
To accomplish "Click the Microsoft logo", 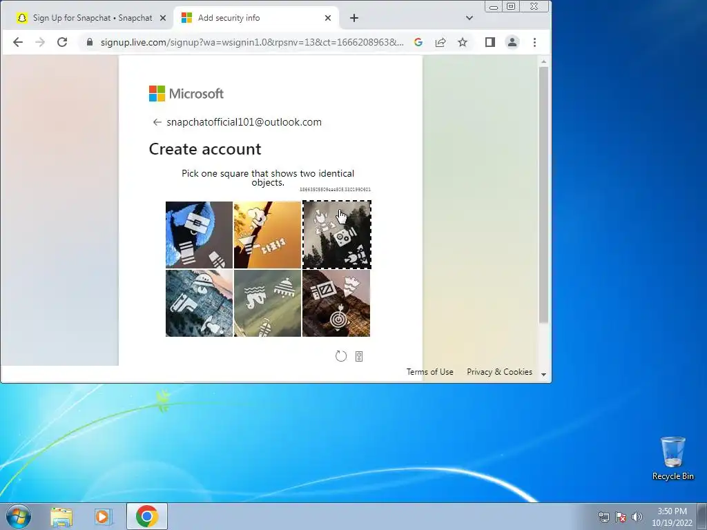I will click(x=186, y=94).
